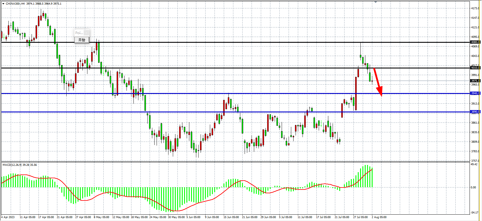Click the blue 3940.7 price tag
Image resolution: width=482 pixels, height=221 pixels.
point(475,93)
